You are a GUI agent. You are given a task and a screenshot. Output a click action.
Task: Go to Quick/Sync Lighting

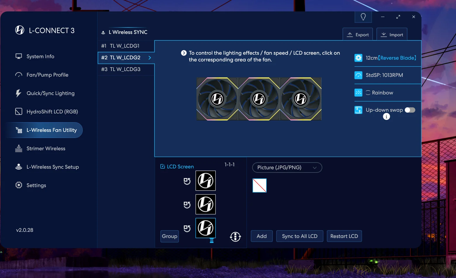(x=45, y=93)
